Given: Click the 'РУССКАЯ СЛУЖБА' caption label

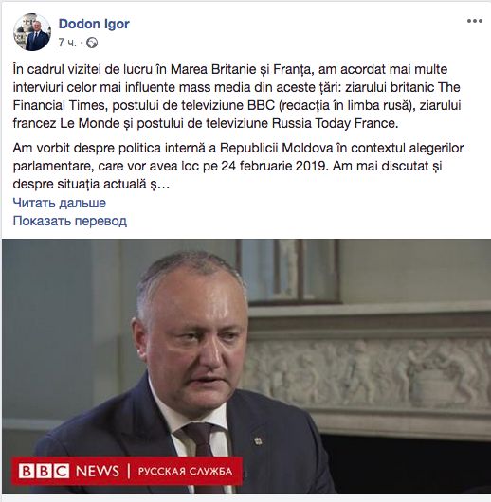Looking at the screenshot, I should pos(185,472).
